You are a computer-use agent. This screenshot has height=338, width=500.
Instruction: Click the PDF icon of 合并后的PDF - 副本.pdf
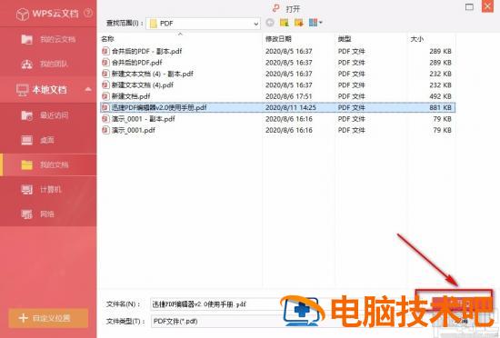pos(105,51)
